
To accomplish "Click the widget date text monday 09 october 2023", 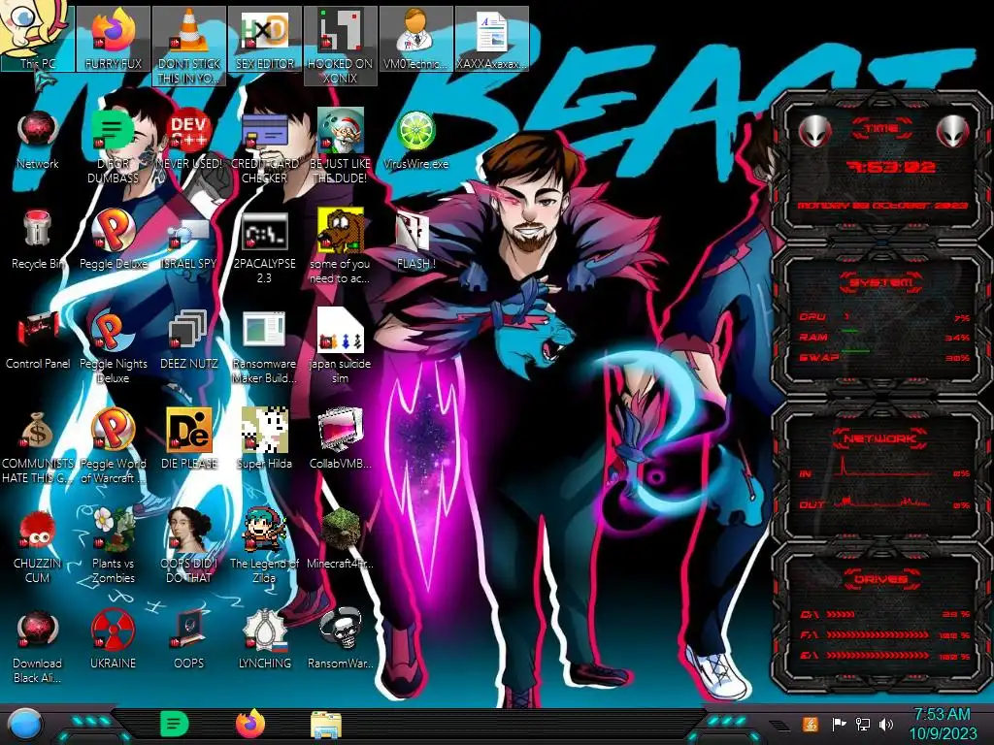I will click(882, 206).
